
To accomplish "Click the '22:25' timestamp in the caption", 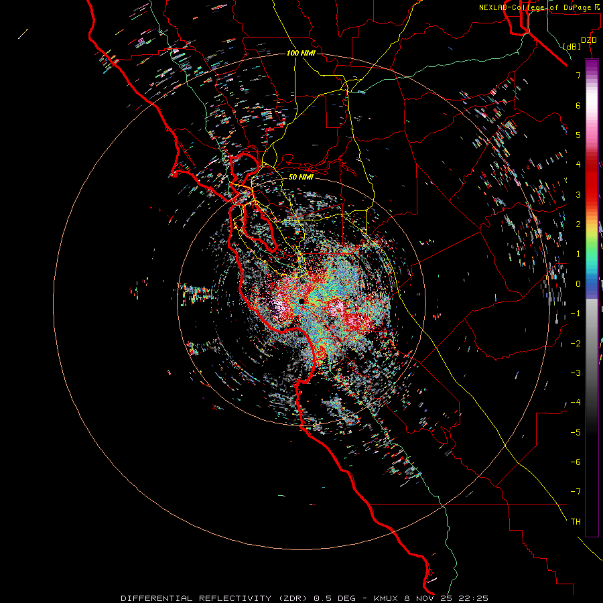I will pyautogui.click(x=475, y=598).
